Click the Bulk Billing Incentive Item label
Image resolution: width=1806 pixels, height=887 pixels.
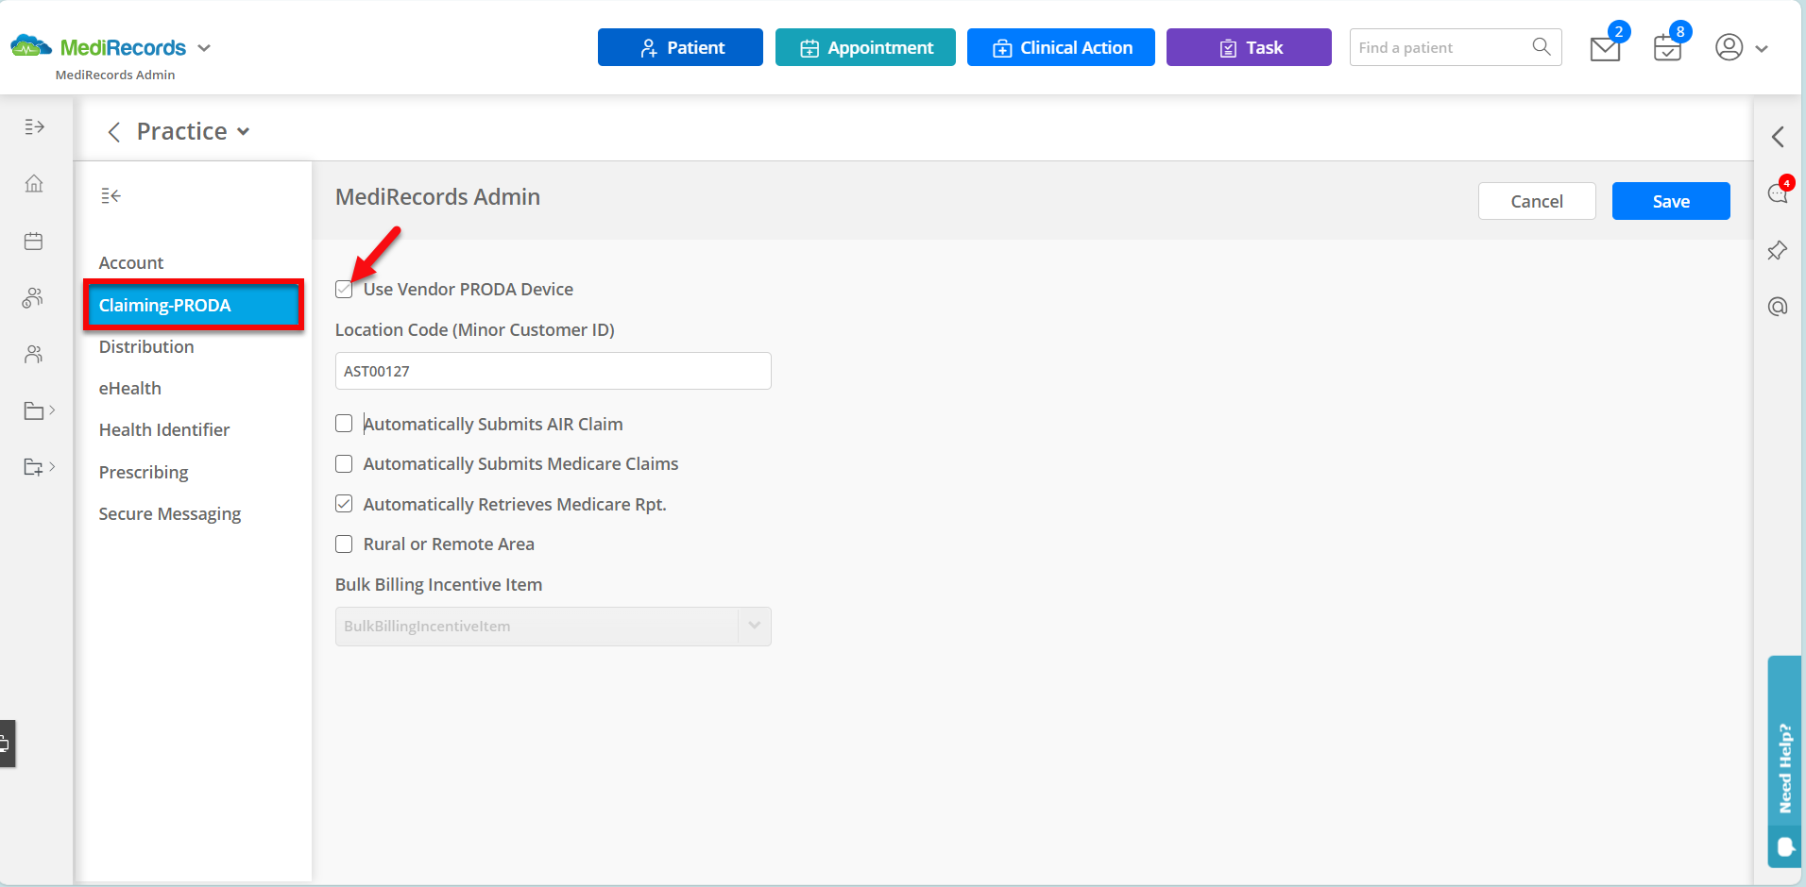438,584
